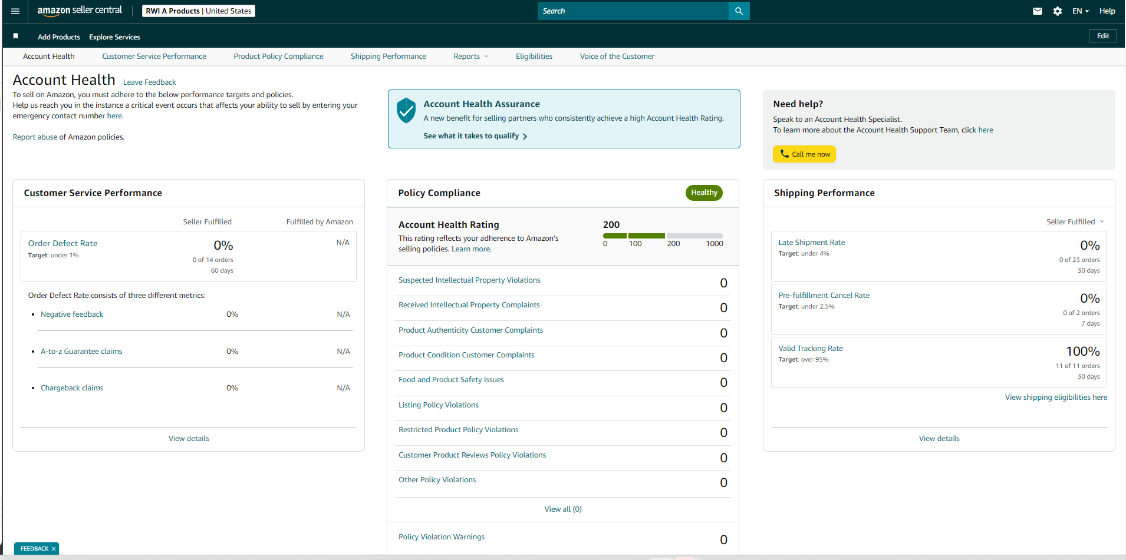The height and width of the screenshot is (560, 1126).
Task: Click the Amazon Seller Central logo
Action: click(x=80, y=11)
